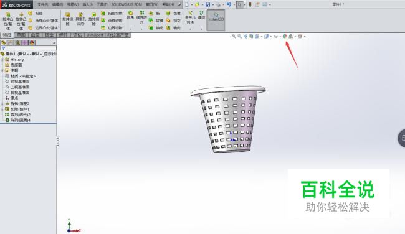Click the Draft (拔模) tool
405x234 pixels.
tap(156, 21)
